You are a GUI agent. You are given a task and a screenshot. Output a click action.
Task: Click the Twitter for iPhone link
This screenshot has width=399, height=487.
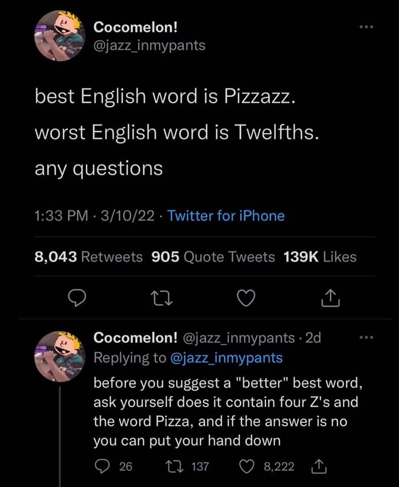[x=226, y=216]
